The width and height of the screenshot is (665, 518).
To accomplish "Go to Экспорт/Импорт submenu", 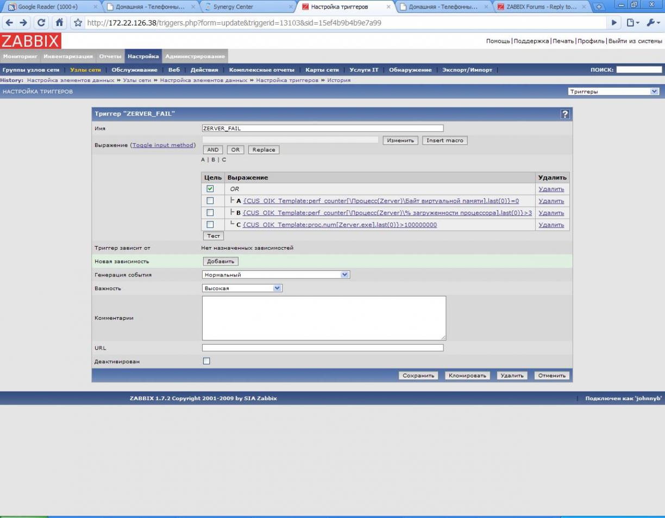I will pos(467,70).
